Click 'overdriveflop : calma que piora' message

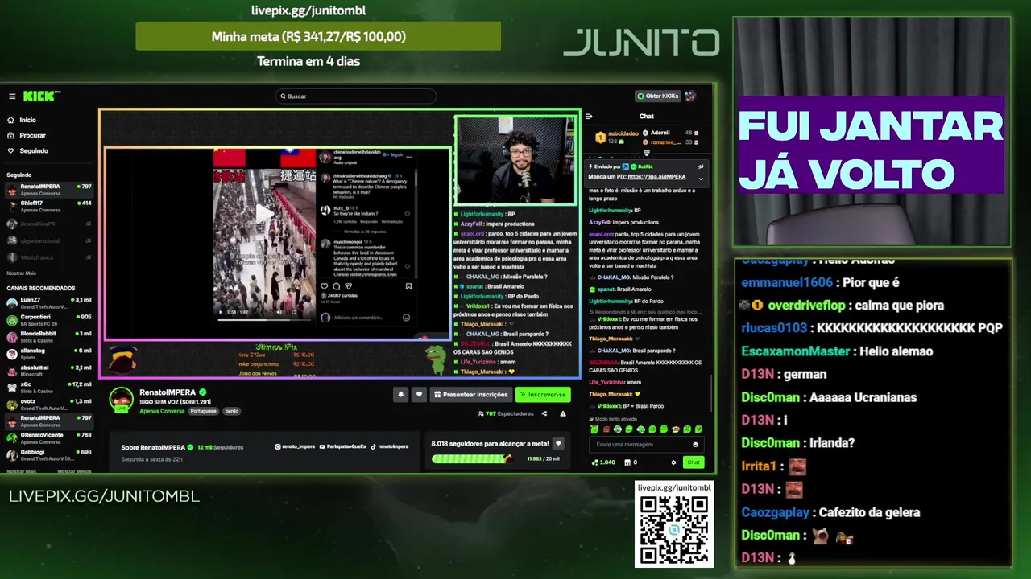tap(841, 306)
